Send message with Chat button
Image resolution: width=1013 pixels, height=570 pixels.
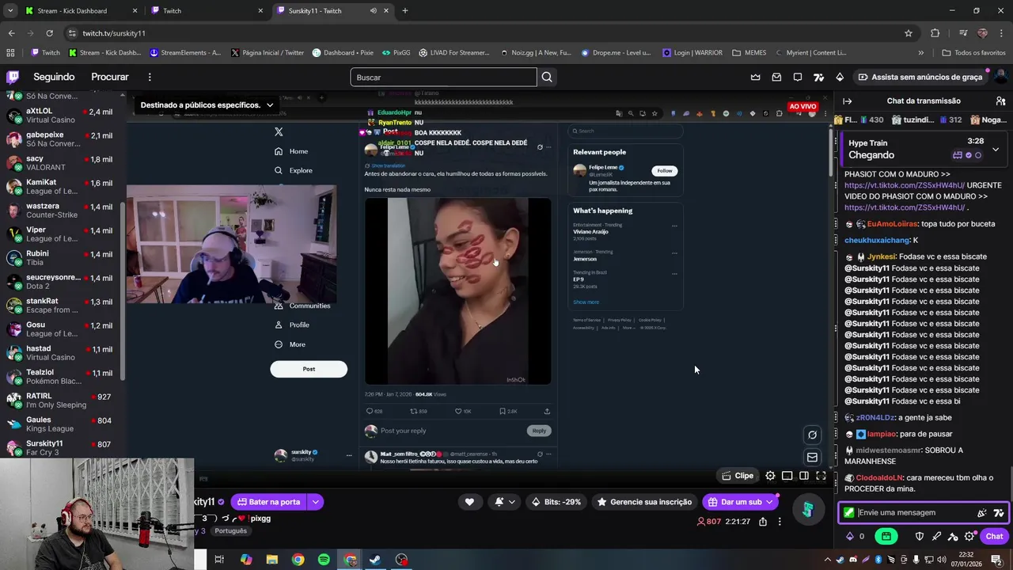tap(994, 536)
